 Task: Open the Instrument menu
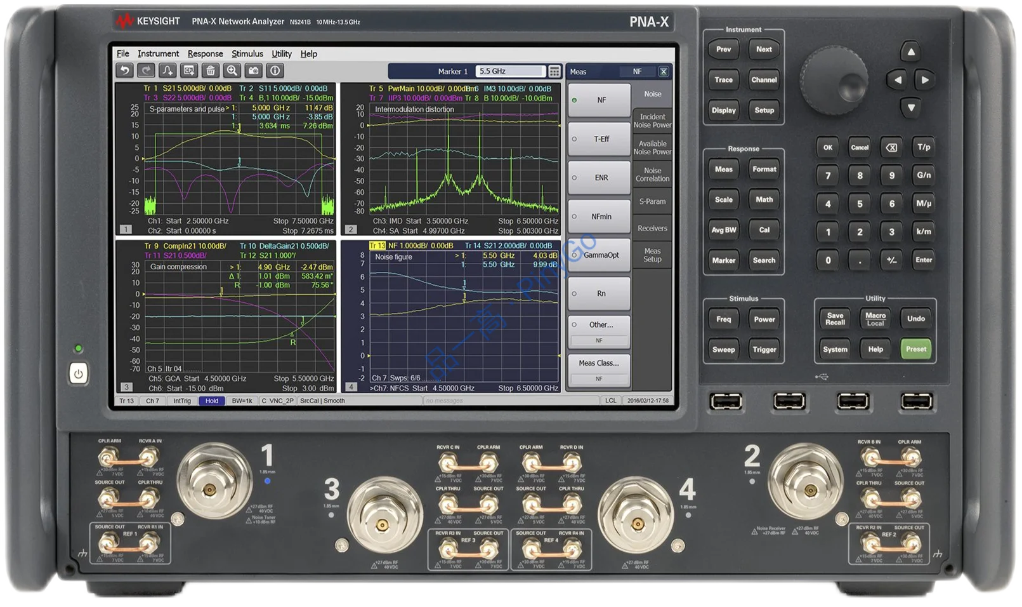click(x=158, y=54)
